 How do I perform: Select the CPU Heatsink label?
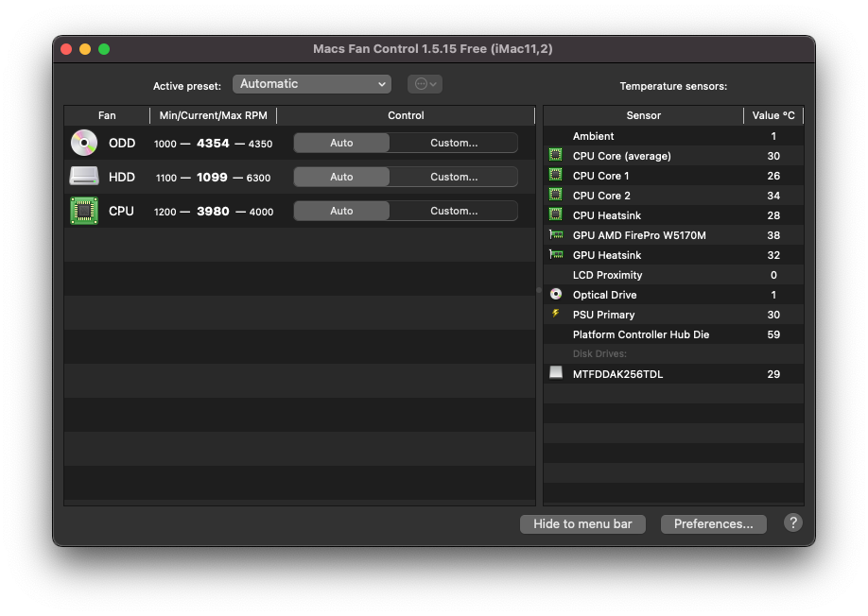tap(607, 215)
